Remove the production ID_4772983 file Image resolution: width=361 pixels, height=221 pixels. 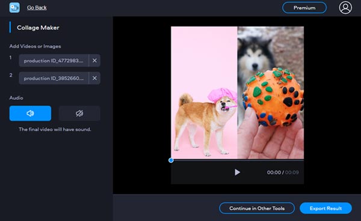94,61
